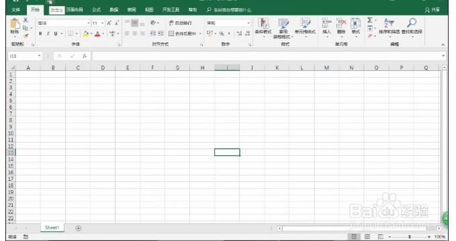Click the Format Painter brush icon
Viewport: 456px width, 241px height.
click(x=26, y=35)
